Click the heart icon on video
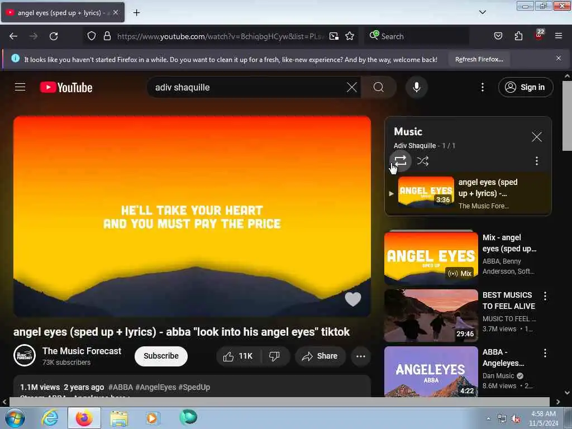This screenshot has width=572, height=429. (353, 299)
